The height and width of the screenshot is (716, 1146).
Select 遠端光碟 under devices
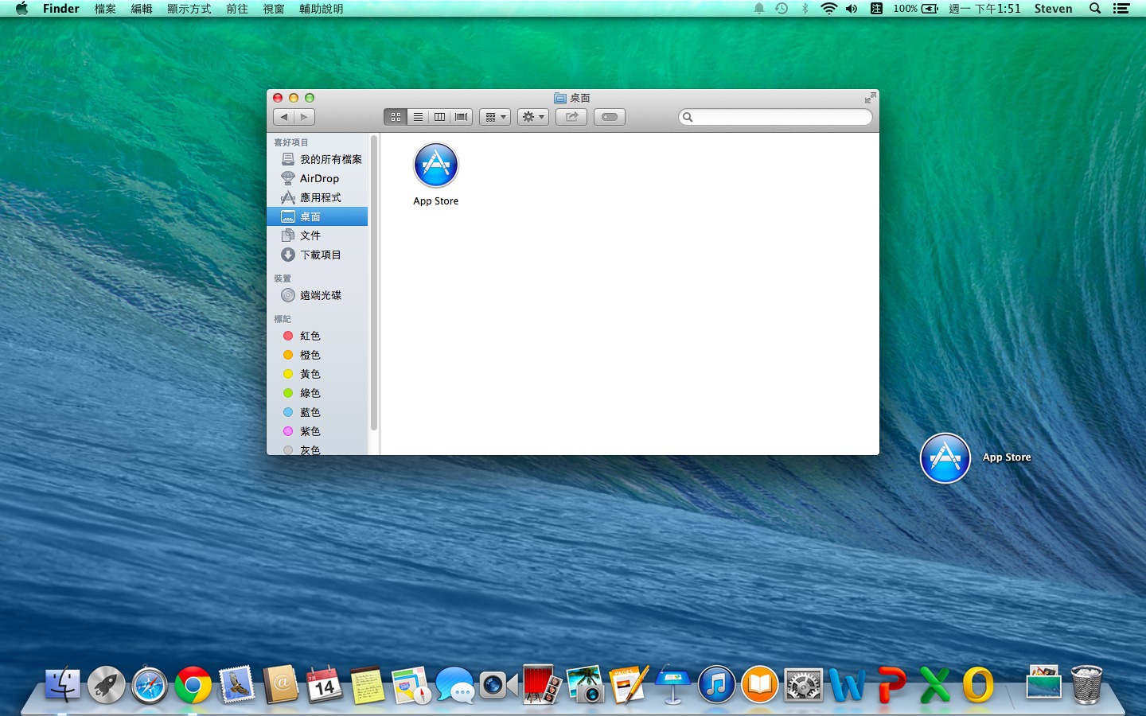318,295
